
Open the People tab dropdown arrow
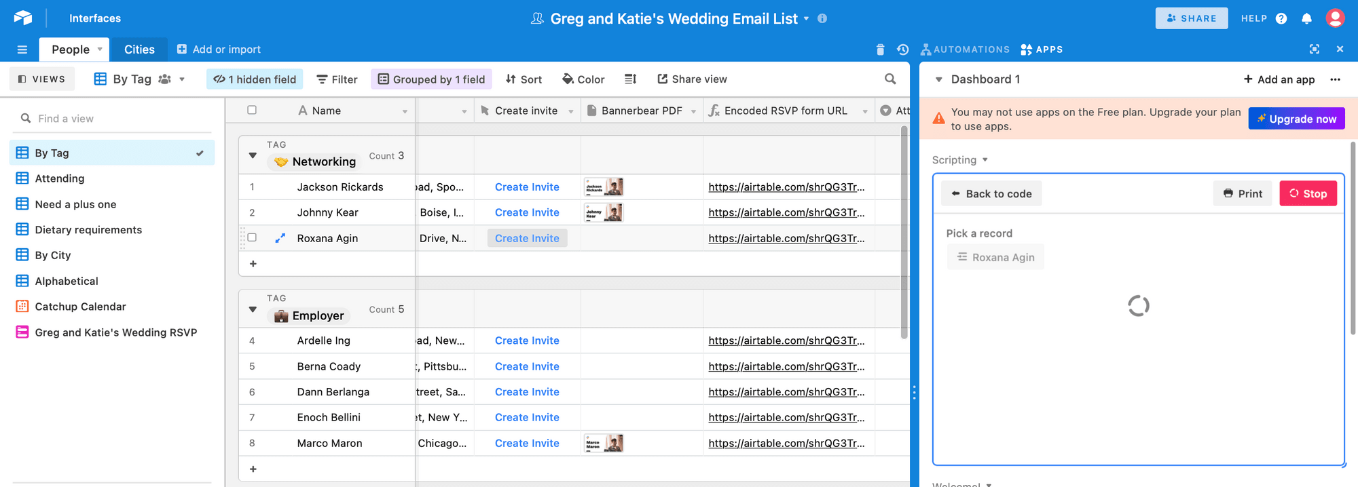point(100,49)
